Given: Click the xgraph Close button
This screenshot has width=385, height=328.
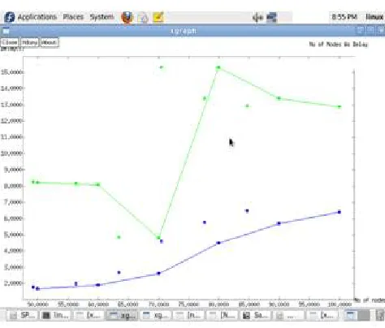Looking at the screenshot, I should [10, 42].
